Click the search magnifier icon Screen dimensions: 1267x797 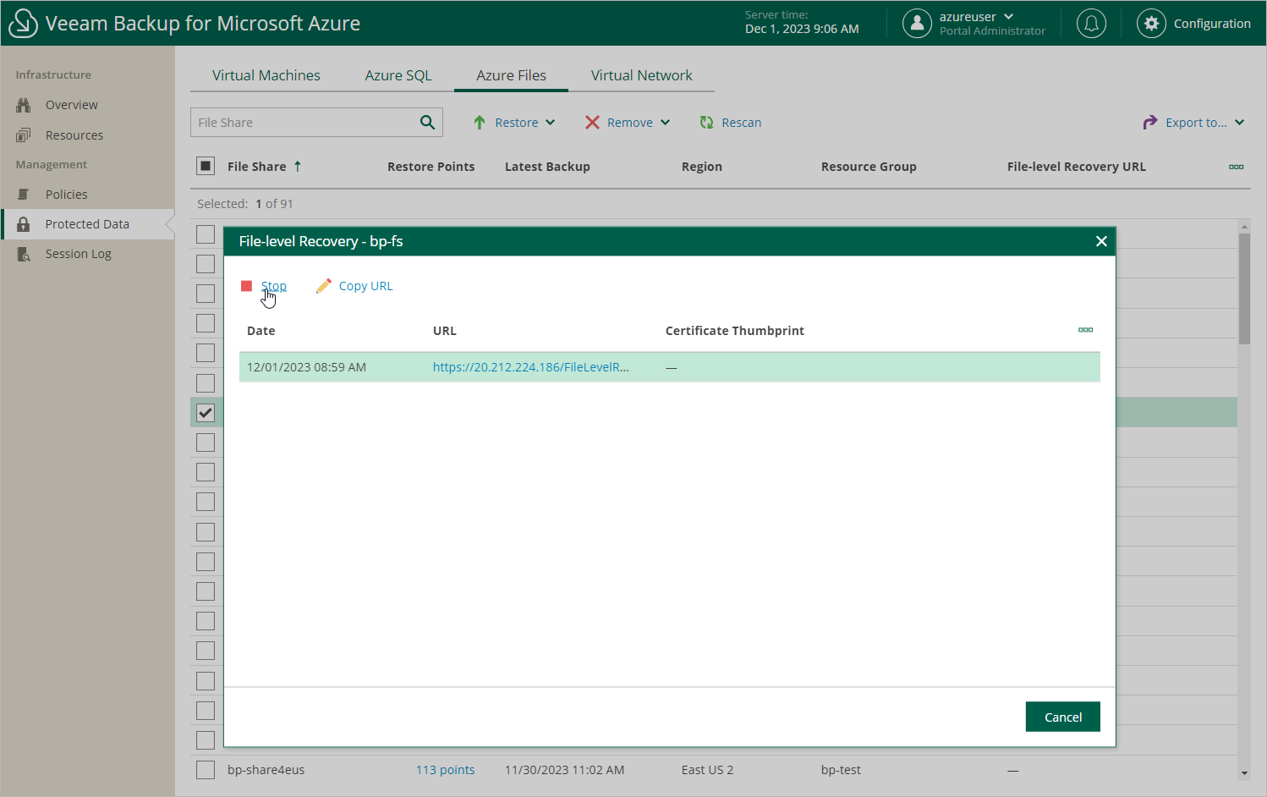coord(428,123)
